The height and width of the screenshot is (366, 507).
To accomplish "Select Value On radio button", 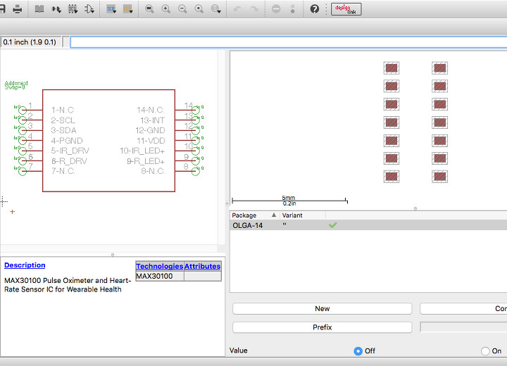I will [485, 351].
